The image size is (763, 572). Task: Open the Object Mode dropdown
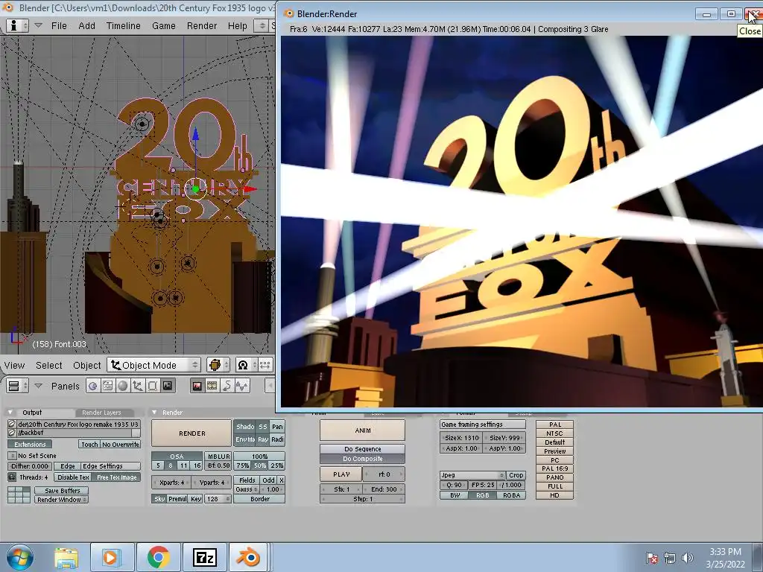pos(153,365)
